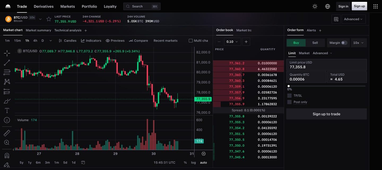The width and height of the screenshot is (382, 170).
Task: Open the language globe icon
Action: click(328, 6)
